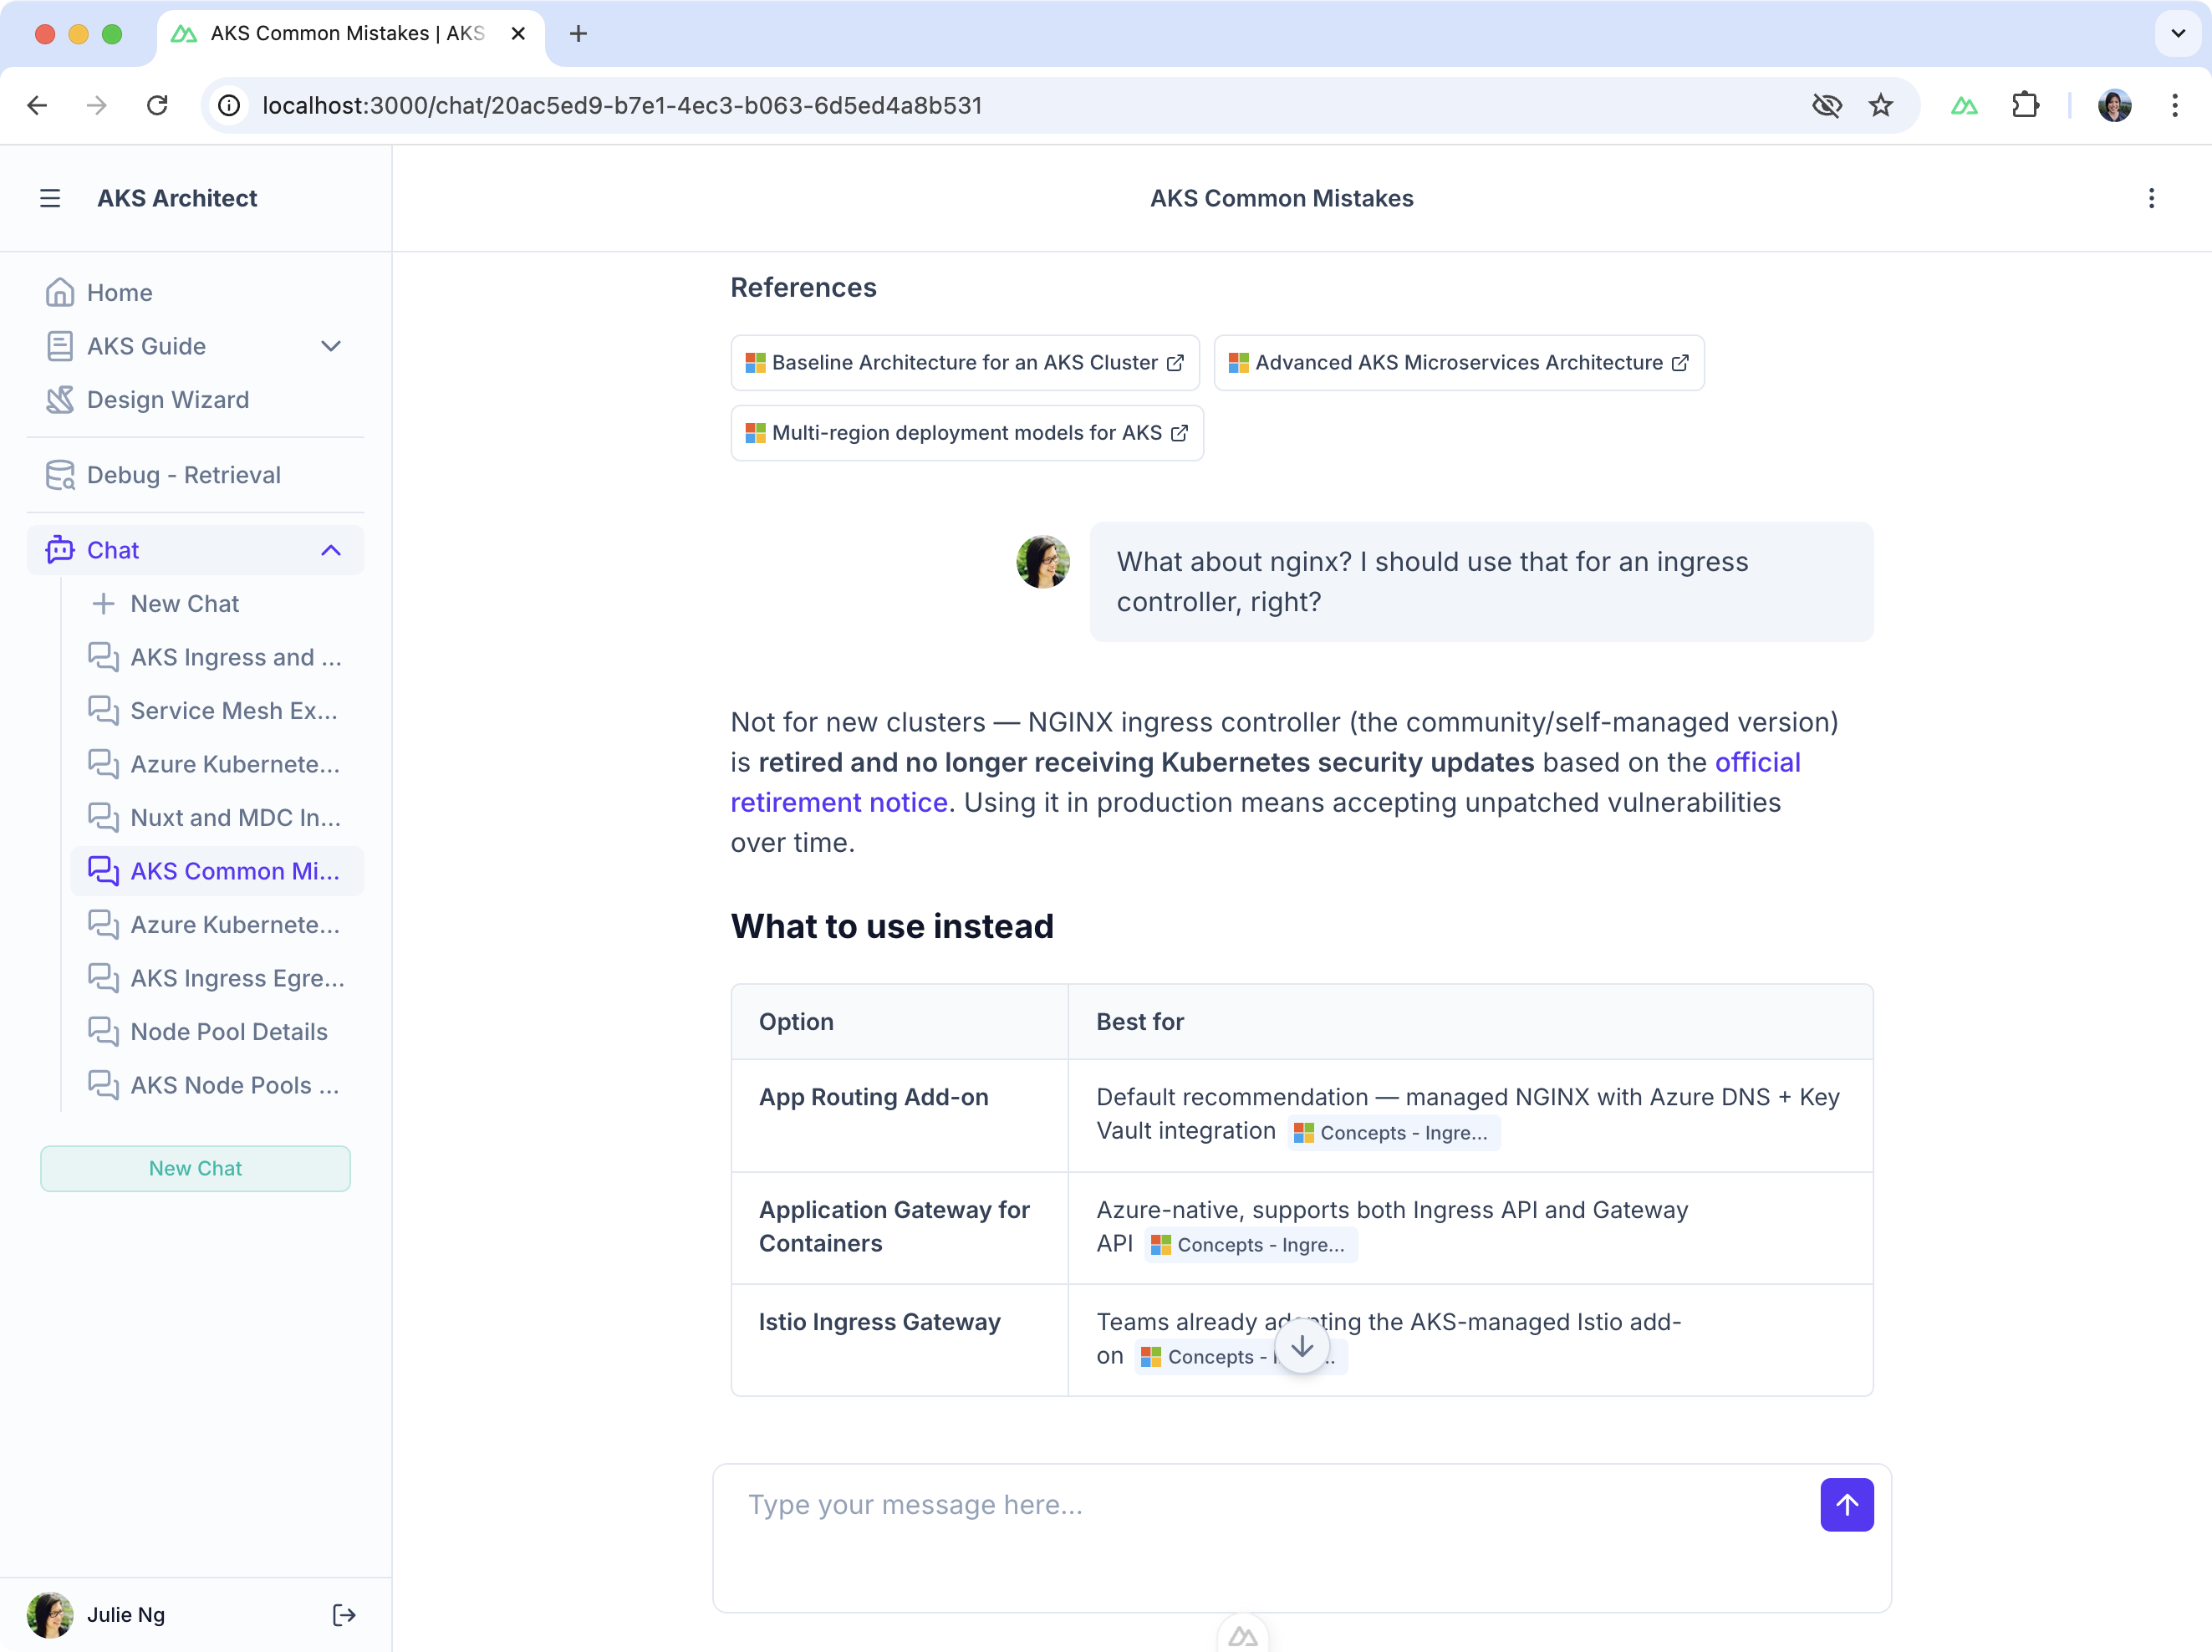
Task: Open the 'AKS Ingress Egre...' chat
Action: click(x=217, y=978)
